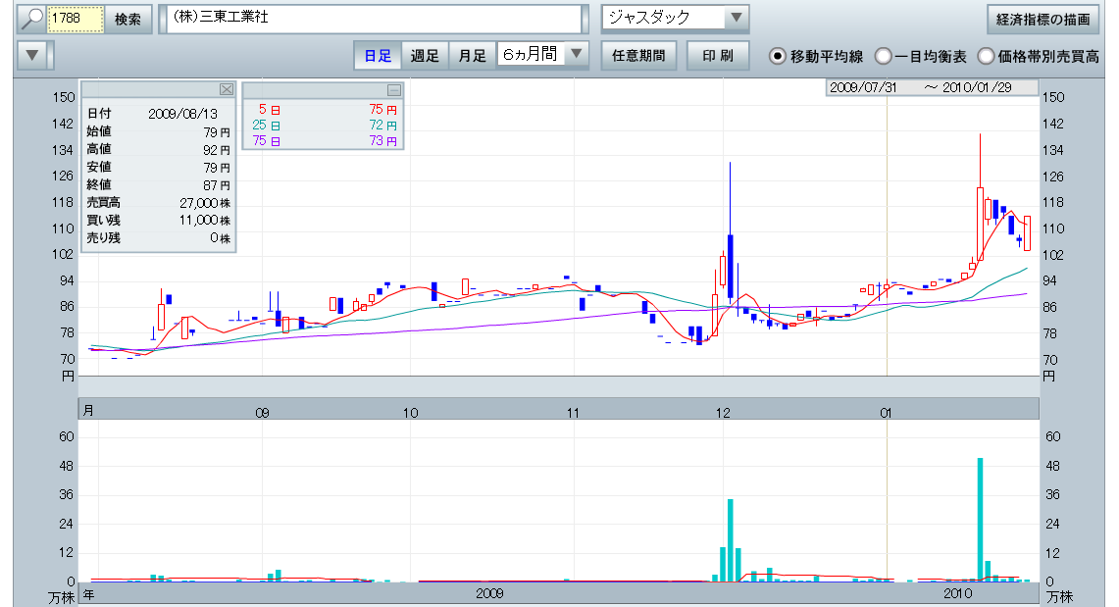Image resolution: width=1119 pixels, height=607 pixels.
Task: Click the December volume spike bar
Action: 731,539
